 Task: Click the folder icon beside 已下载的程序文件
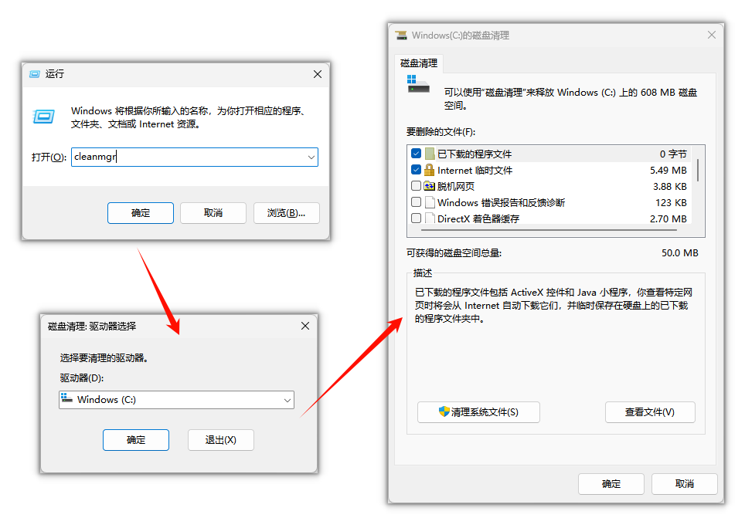tap(428, 154)
